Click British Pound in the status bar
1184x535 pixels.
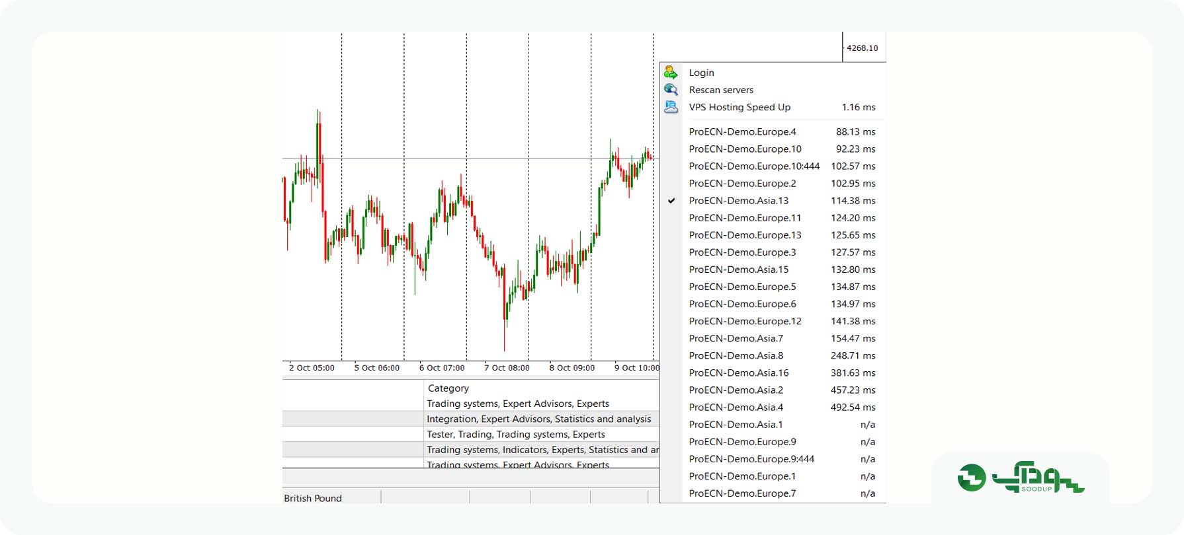click(313, 498)
